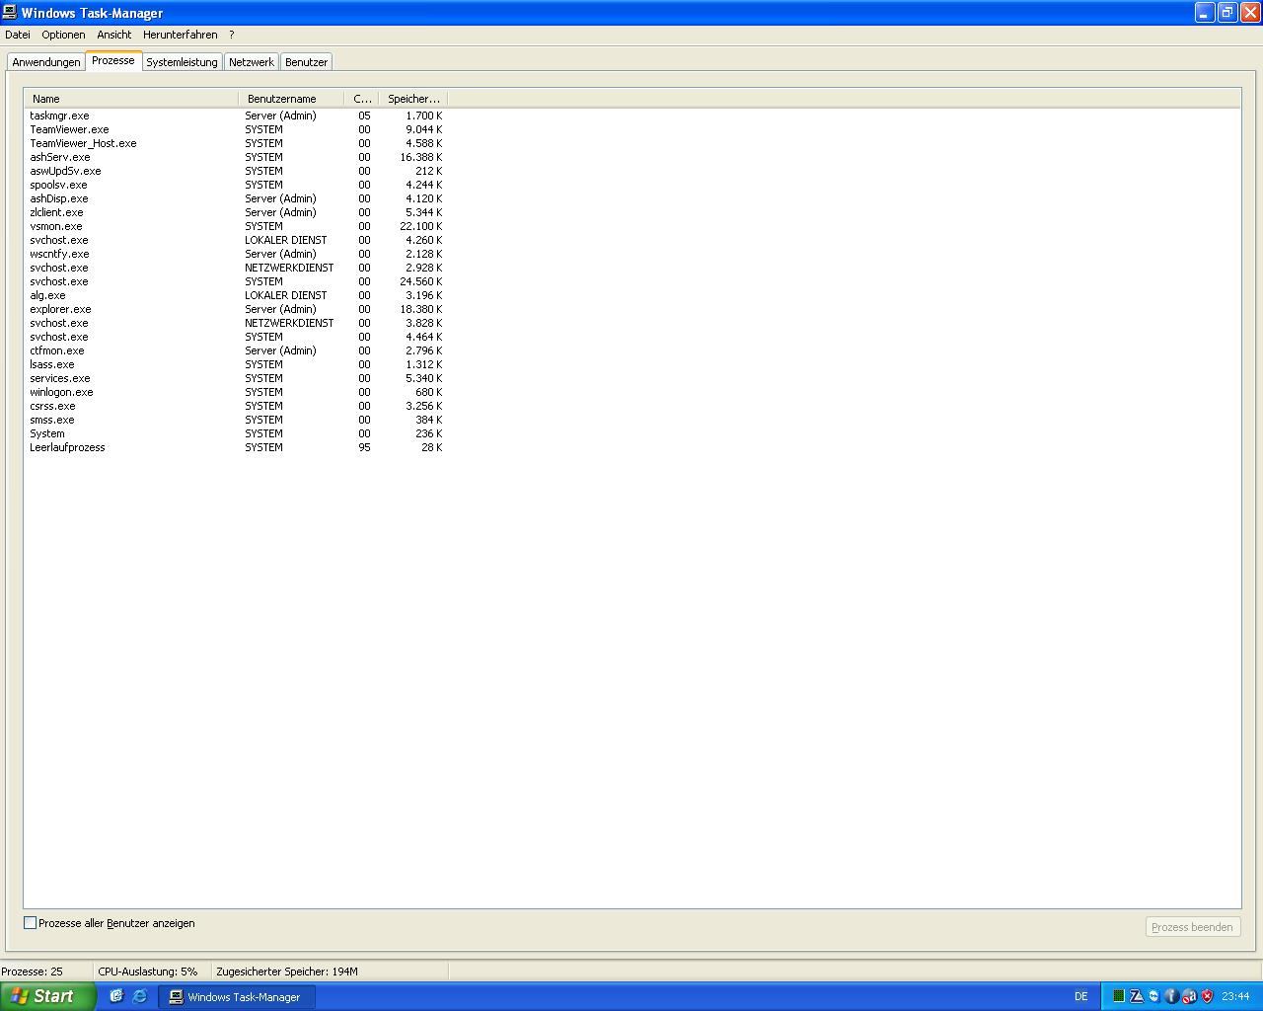Select the wscntfy.exe process row
Viewport: 1263px width, 1011px height.
(x=237, y=254)
